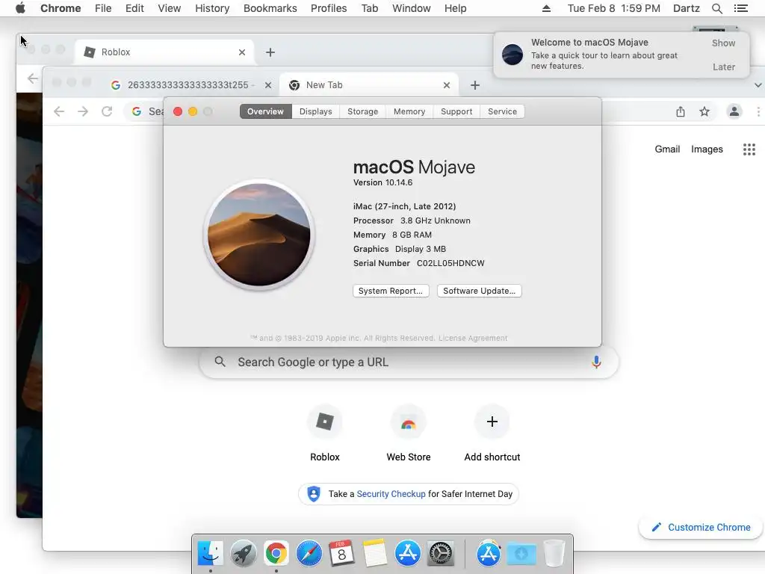Bookmark this tab with star icon
765x574 pixels.
click(704, 112)
